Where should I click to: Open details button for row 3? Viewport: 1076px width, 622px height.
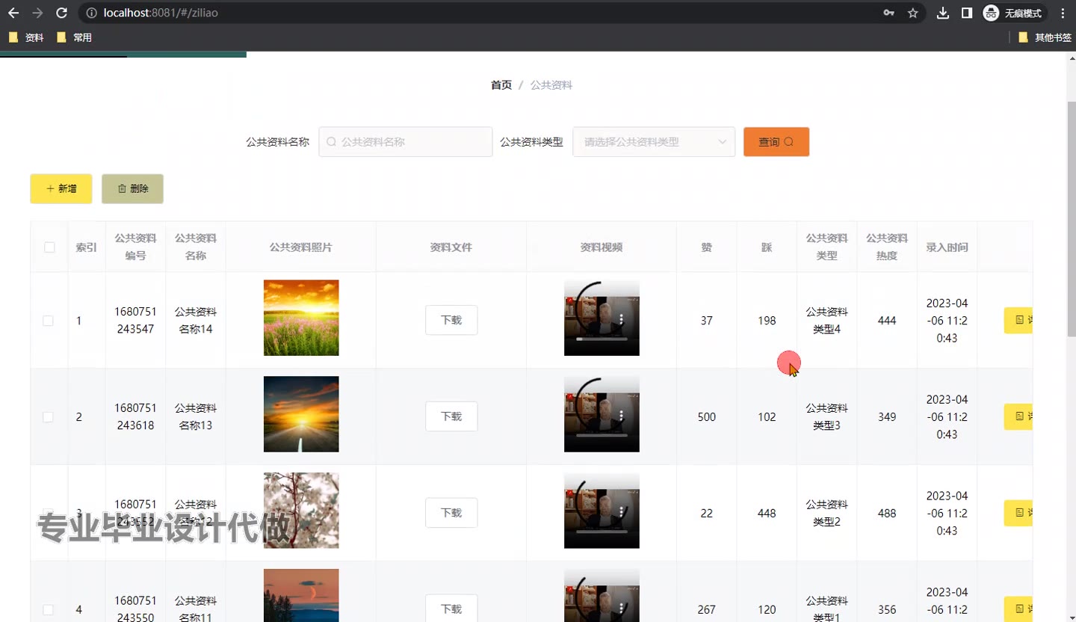[x=1018, y=513]
